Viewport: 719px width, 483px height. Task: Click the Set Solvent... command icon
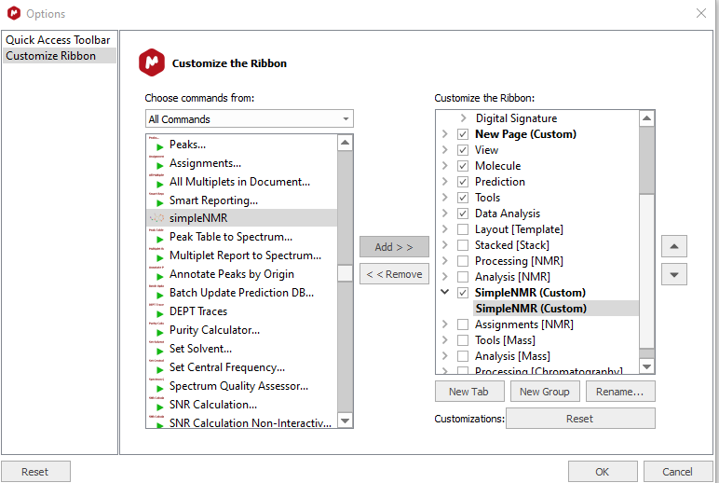pyautogui.click(x=156, y=348)
